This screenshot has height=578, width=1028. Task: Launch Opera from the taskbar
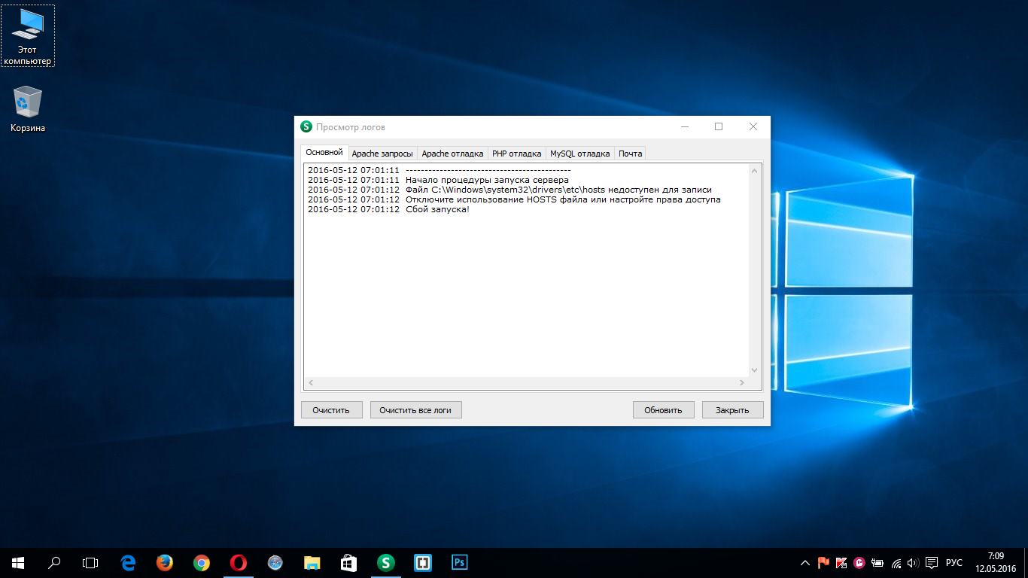point(238,562)
